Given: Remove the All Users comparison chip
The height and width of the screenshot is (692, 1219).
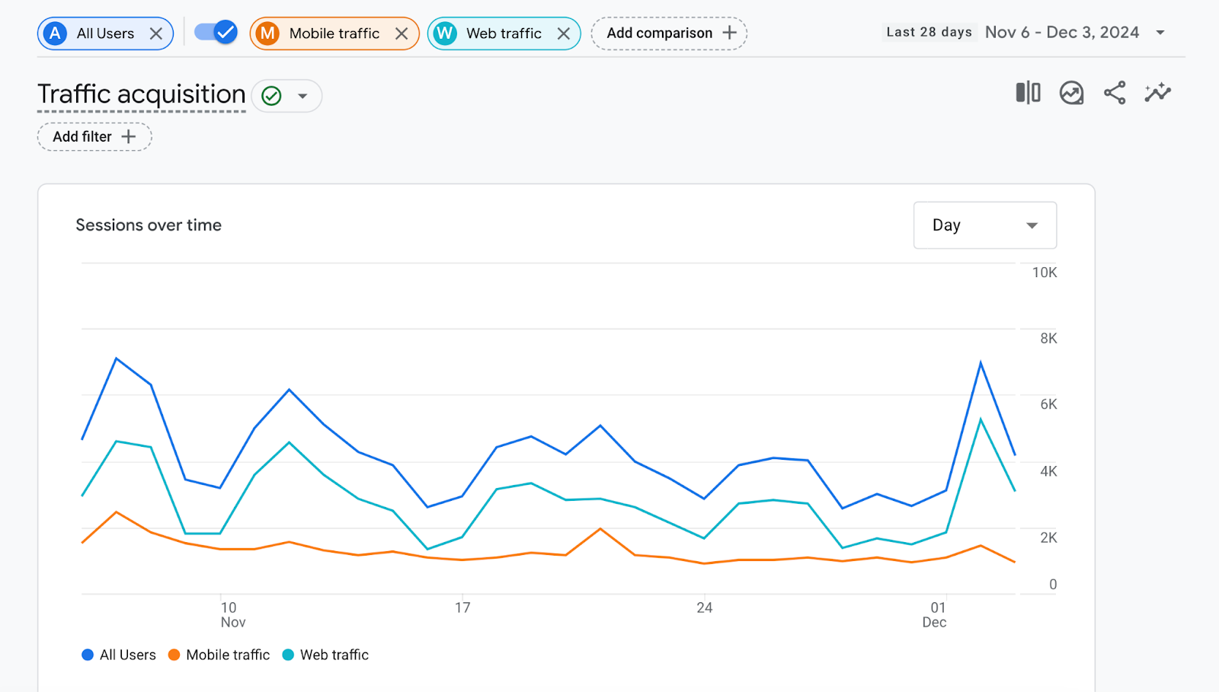Looking at the screenshot, I should (x=157, y=33).
